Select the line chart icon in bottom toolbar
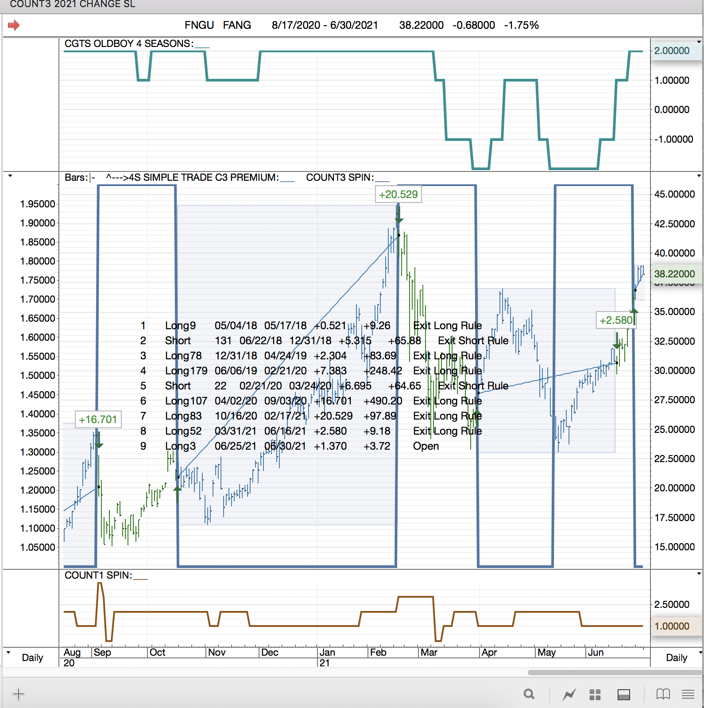The image size is (704, 708). (569, 694)
